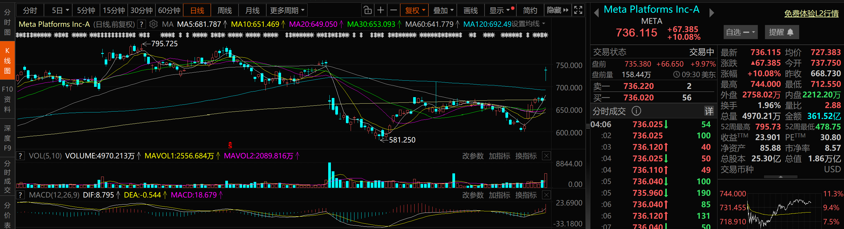
Task: Click VOL indicator help question mark
Action: click(20, 156)
